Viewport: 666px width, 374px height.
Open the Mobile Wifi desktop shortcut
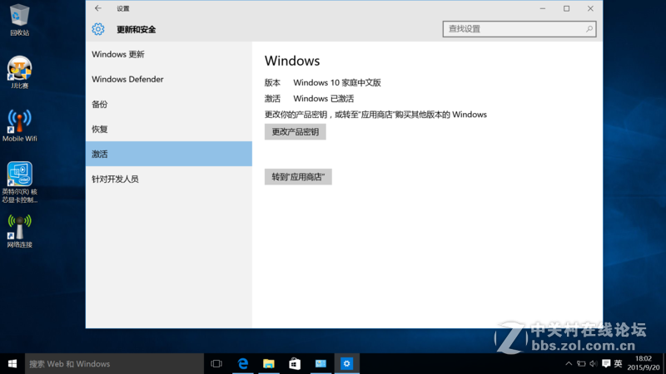tap(19, 121)
